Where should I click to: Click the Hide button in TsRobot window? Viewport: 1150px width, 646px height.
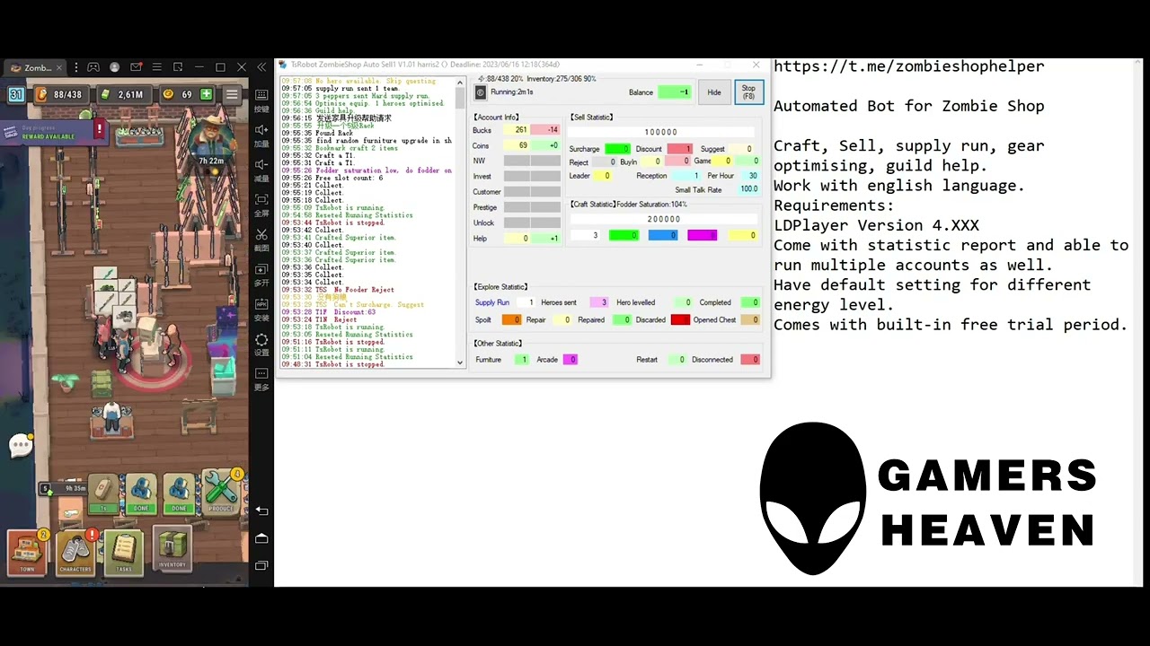714,92
